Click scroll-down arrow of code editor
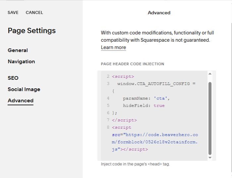The height and width of the screenshot is (178, 232). click(210, 157)
